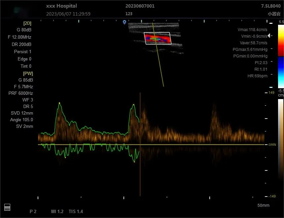This screenshot has height=218, width=284.
Task: Click the MI 1.2 index
Action: click(57, 211)
